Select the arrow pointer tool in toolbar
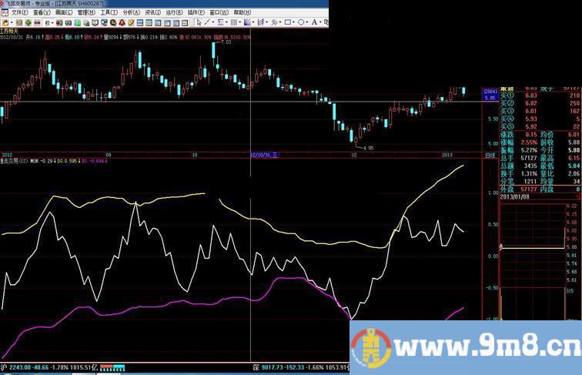This screenshot has width=582, height=375. click(x=199, y=22)
